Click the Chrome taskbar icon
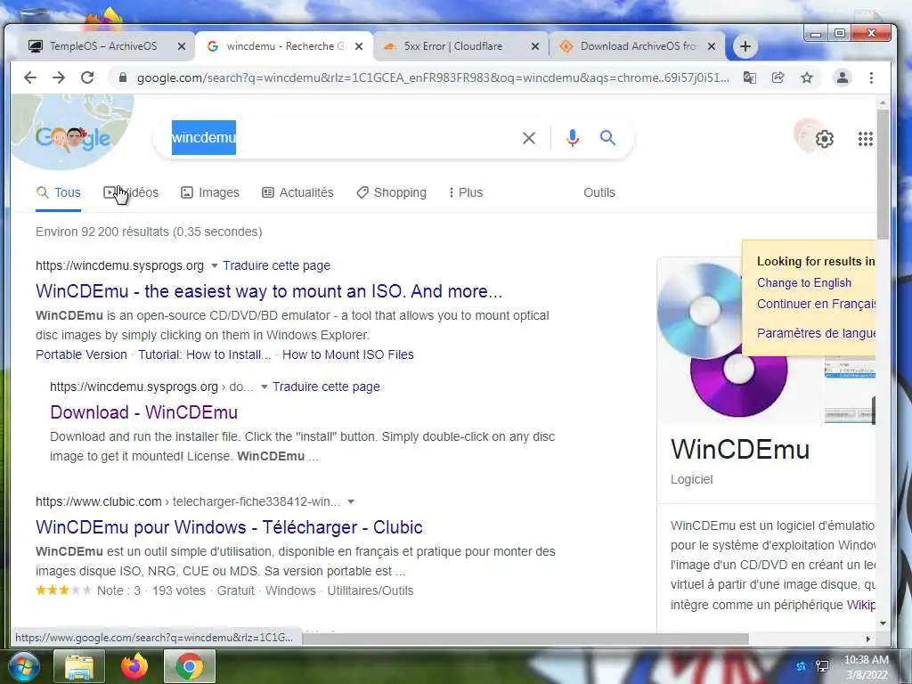Viewport: 912px width, 684px height. pyautogui.click(x=190, y=666)
